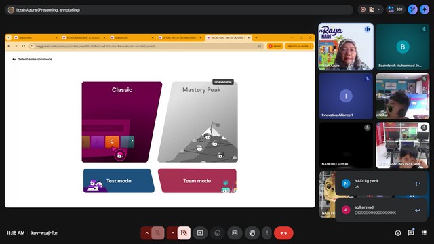Toggle the camera off button

click(x=184, y=233)
